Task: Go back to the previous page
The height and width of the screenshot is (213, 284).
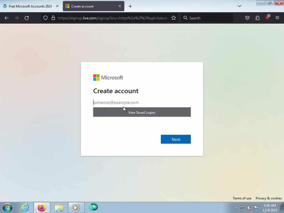Action: coord(7,18)
